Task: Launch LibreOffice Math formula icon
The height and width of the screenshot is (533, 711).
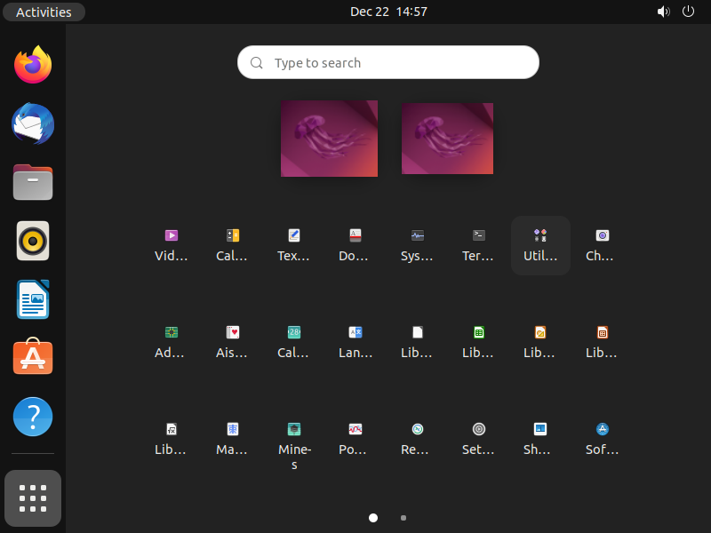Action: click(172, 439)
